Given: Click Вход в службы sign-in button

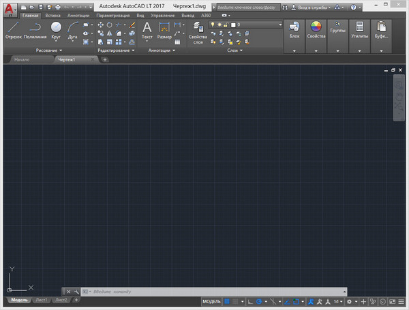Looking at the screenshot, I should click(x=311, y=7).
